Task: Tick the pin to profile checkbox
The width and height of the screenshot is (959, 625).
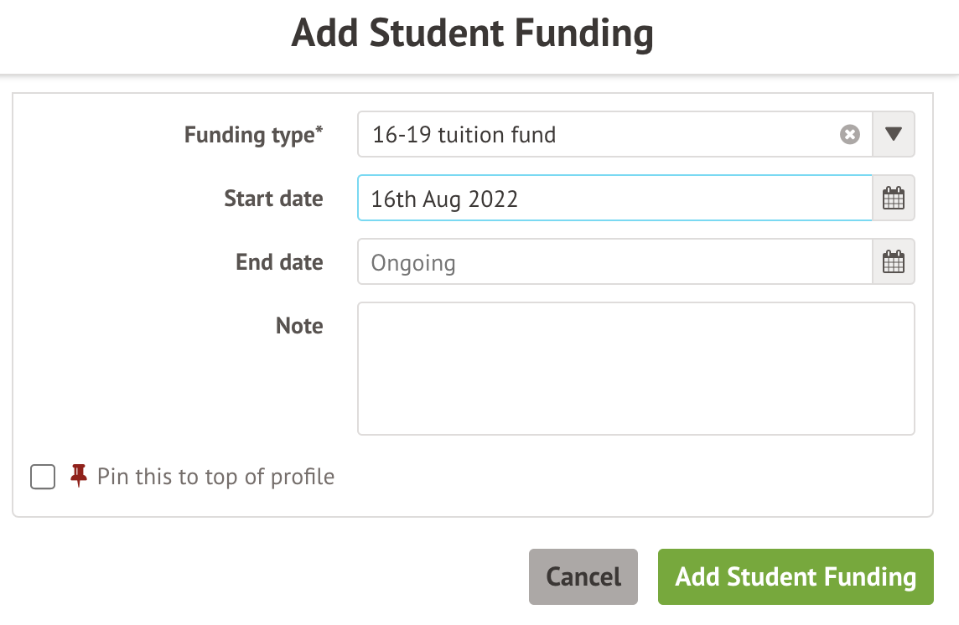Action: tap(43, 477)
